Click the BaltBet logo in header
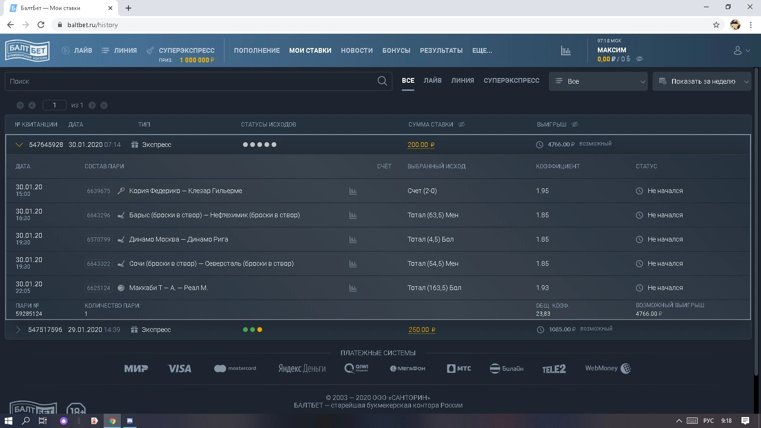Viewport: 761px width, 428px height. coord(27,50)
